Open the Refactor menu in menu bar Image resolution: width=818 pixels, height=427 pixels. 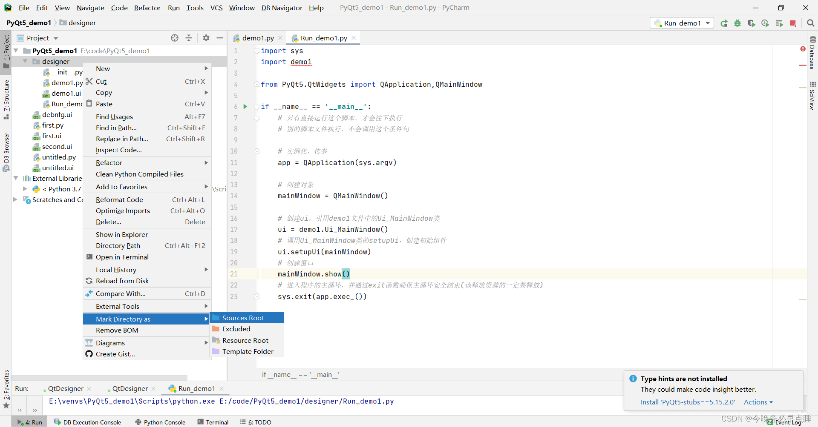point(147,8)
